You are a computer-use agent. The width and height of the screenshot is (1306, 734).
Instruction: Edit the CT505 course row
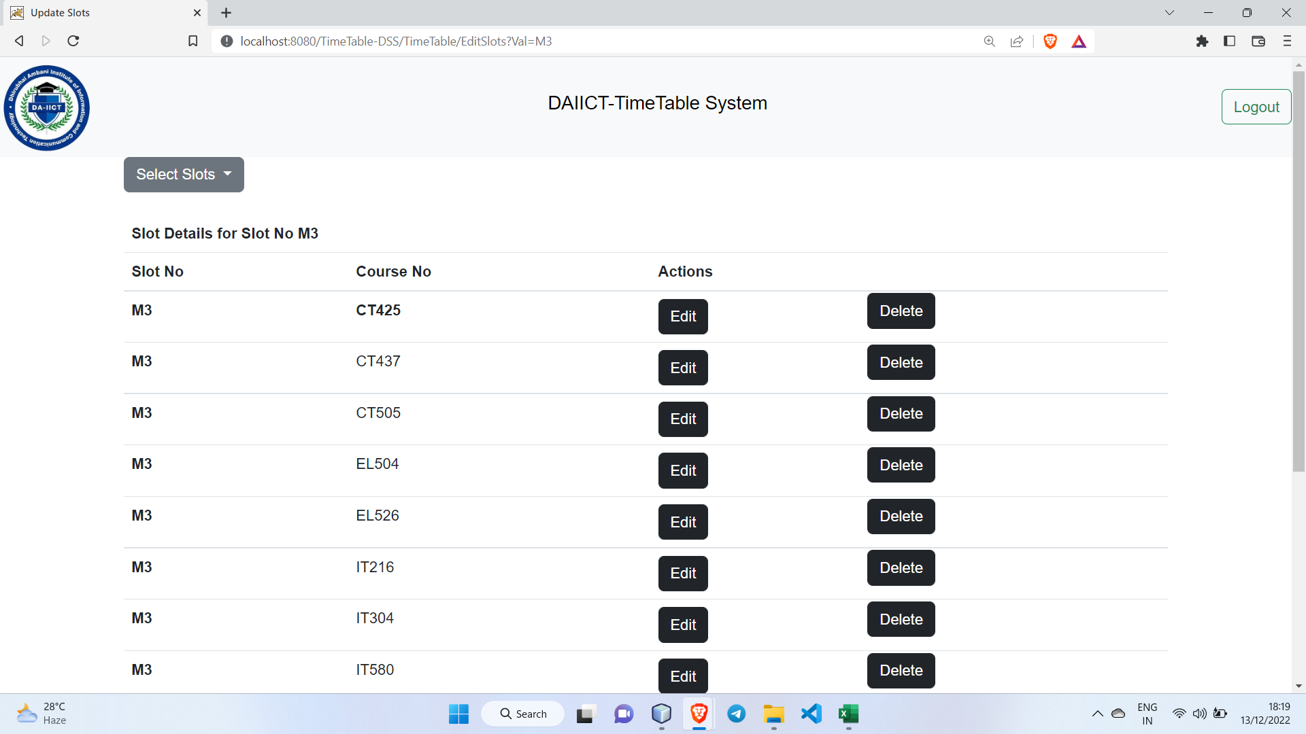683,419
